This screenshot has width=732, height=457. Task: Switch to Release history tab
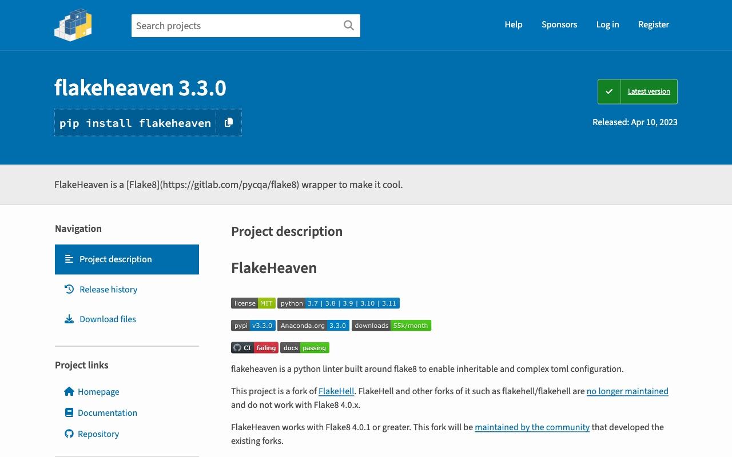(127, 289)
